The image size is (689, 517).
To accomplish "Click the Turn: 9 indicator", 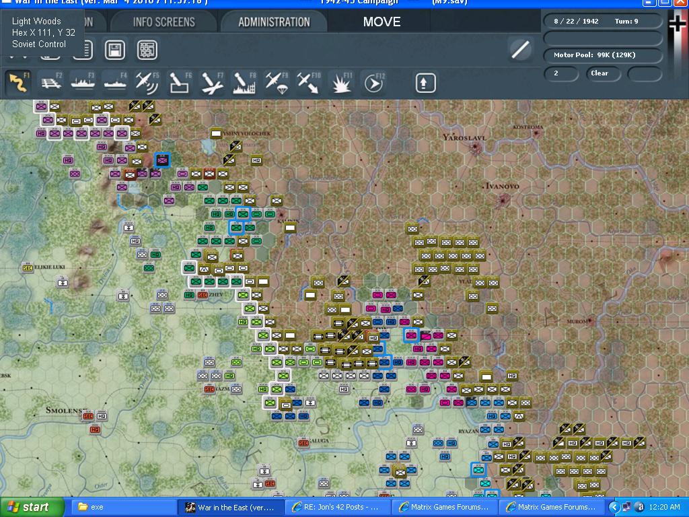I will coord(626,21).
